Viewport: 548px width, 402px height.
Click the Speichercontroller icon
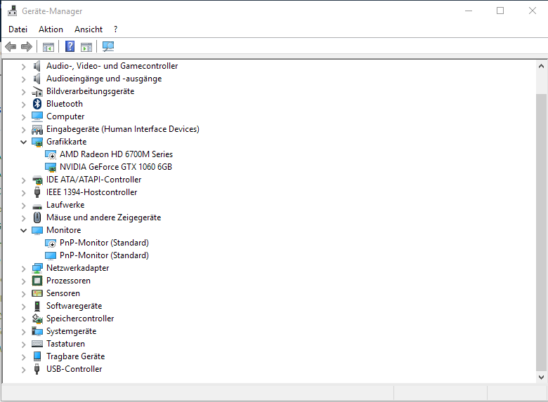click(x=37, y=319)
